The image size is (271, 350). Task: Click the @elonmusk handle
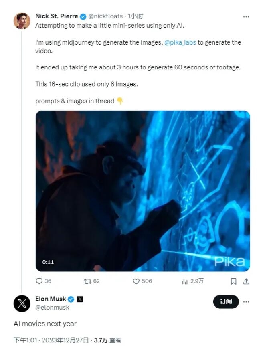pyautogui.click(x=53, y=308)
